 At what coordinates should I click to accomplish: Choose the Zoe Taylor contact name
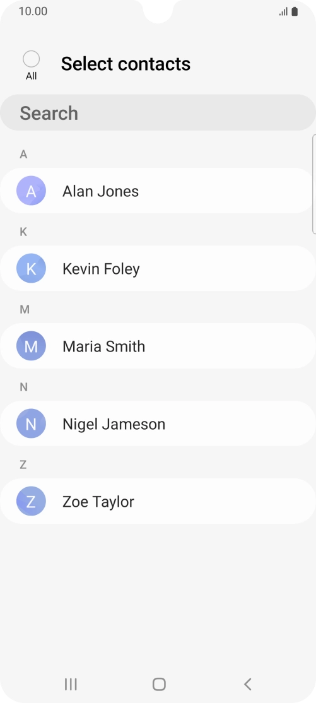98,501
